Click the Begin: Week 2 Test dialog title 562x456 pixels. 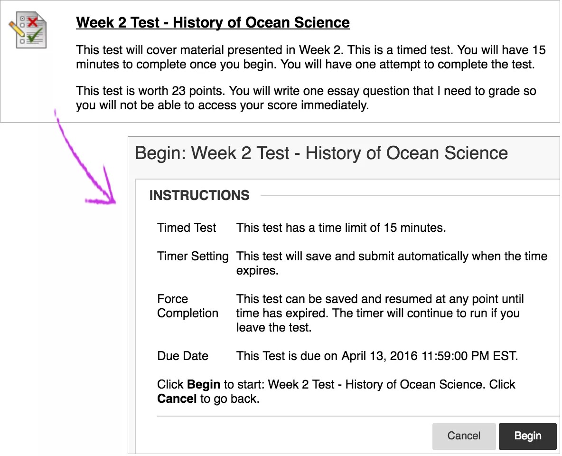[x=321, y=153]
